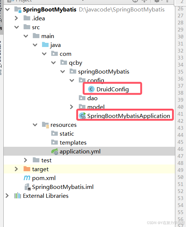Collapse the main folder
Image resolution: width=186 pixels, height=227 pixels.
[x=26, y=36]
